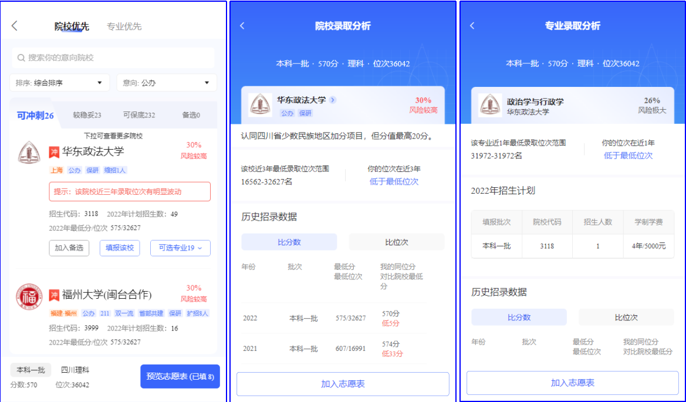
Task: Tap 30% 风险较高 beside 福州大学
Action: coord(194,293)
